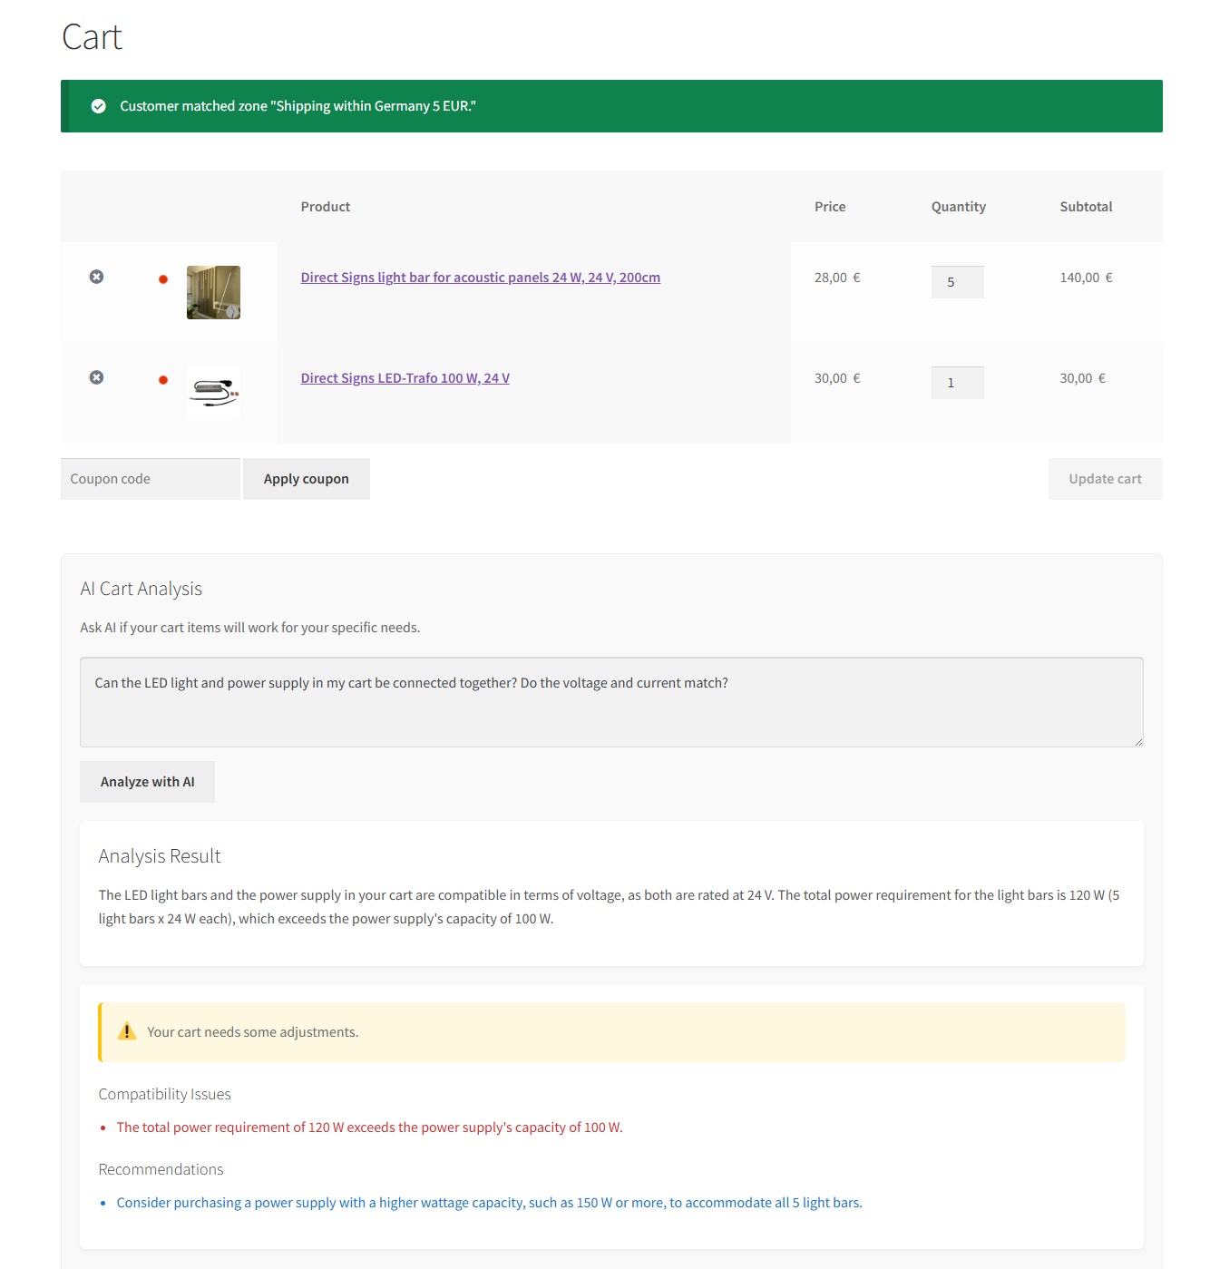Click the 30,00 € price for LED-Trafo
1210x1269 pixels.
[x=837, y=378]
